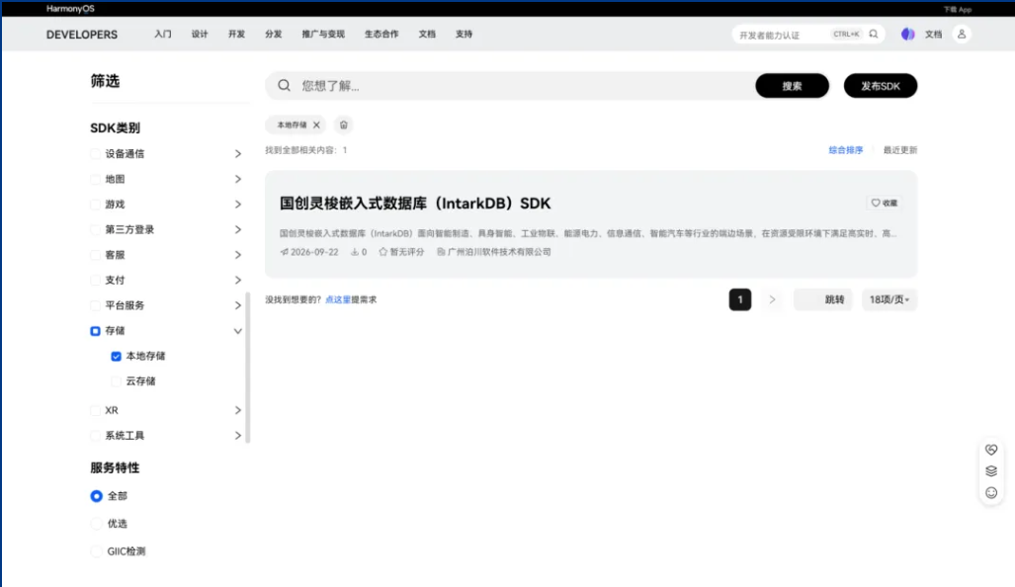Remove the 本地存储 filter tag

(x=316, y=125)
